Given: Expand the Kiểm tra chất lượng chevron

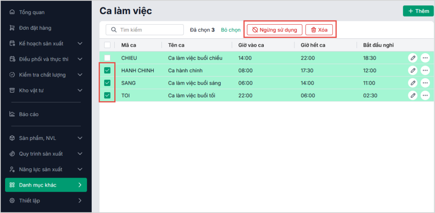Looking at the screenshot, I should click(80, 75).
